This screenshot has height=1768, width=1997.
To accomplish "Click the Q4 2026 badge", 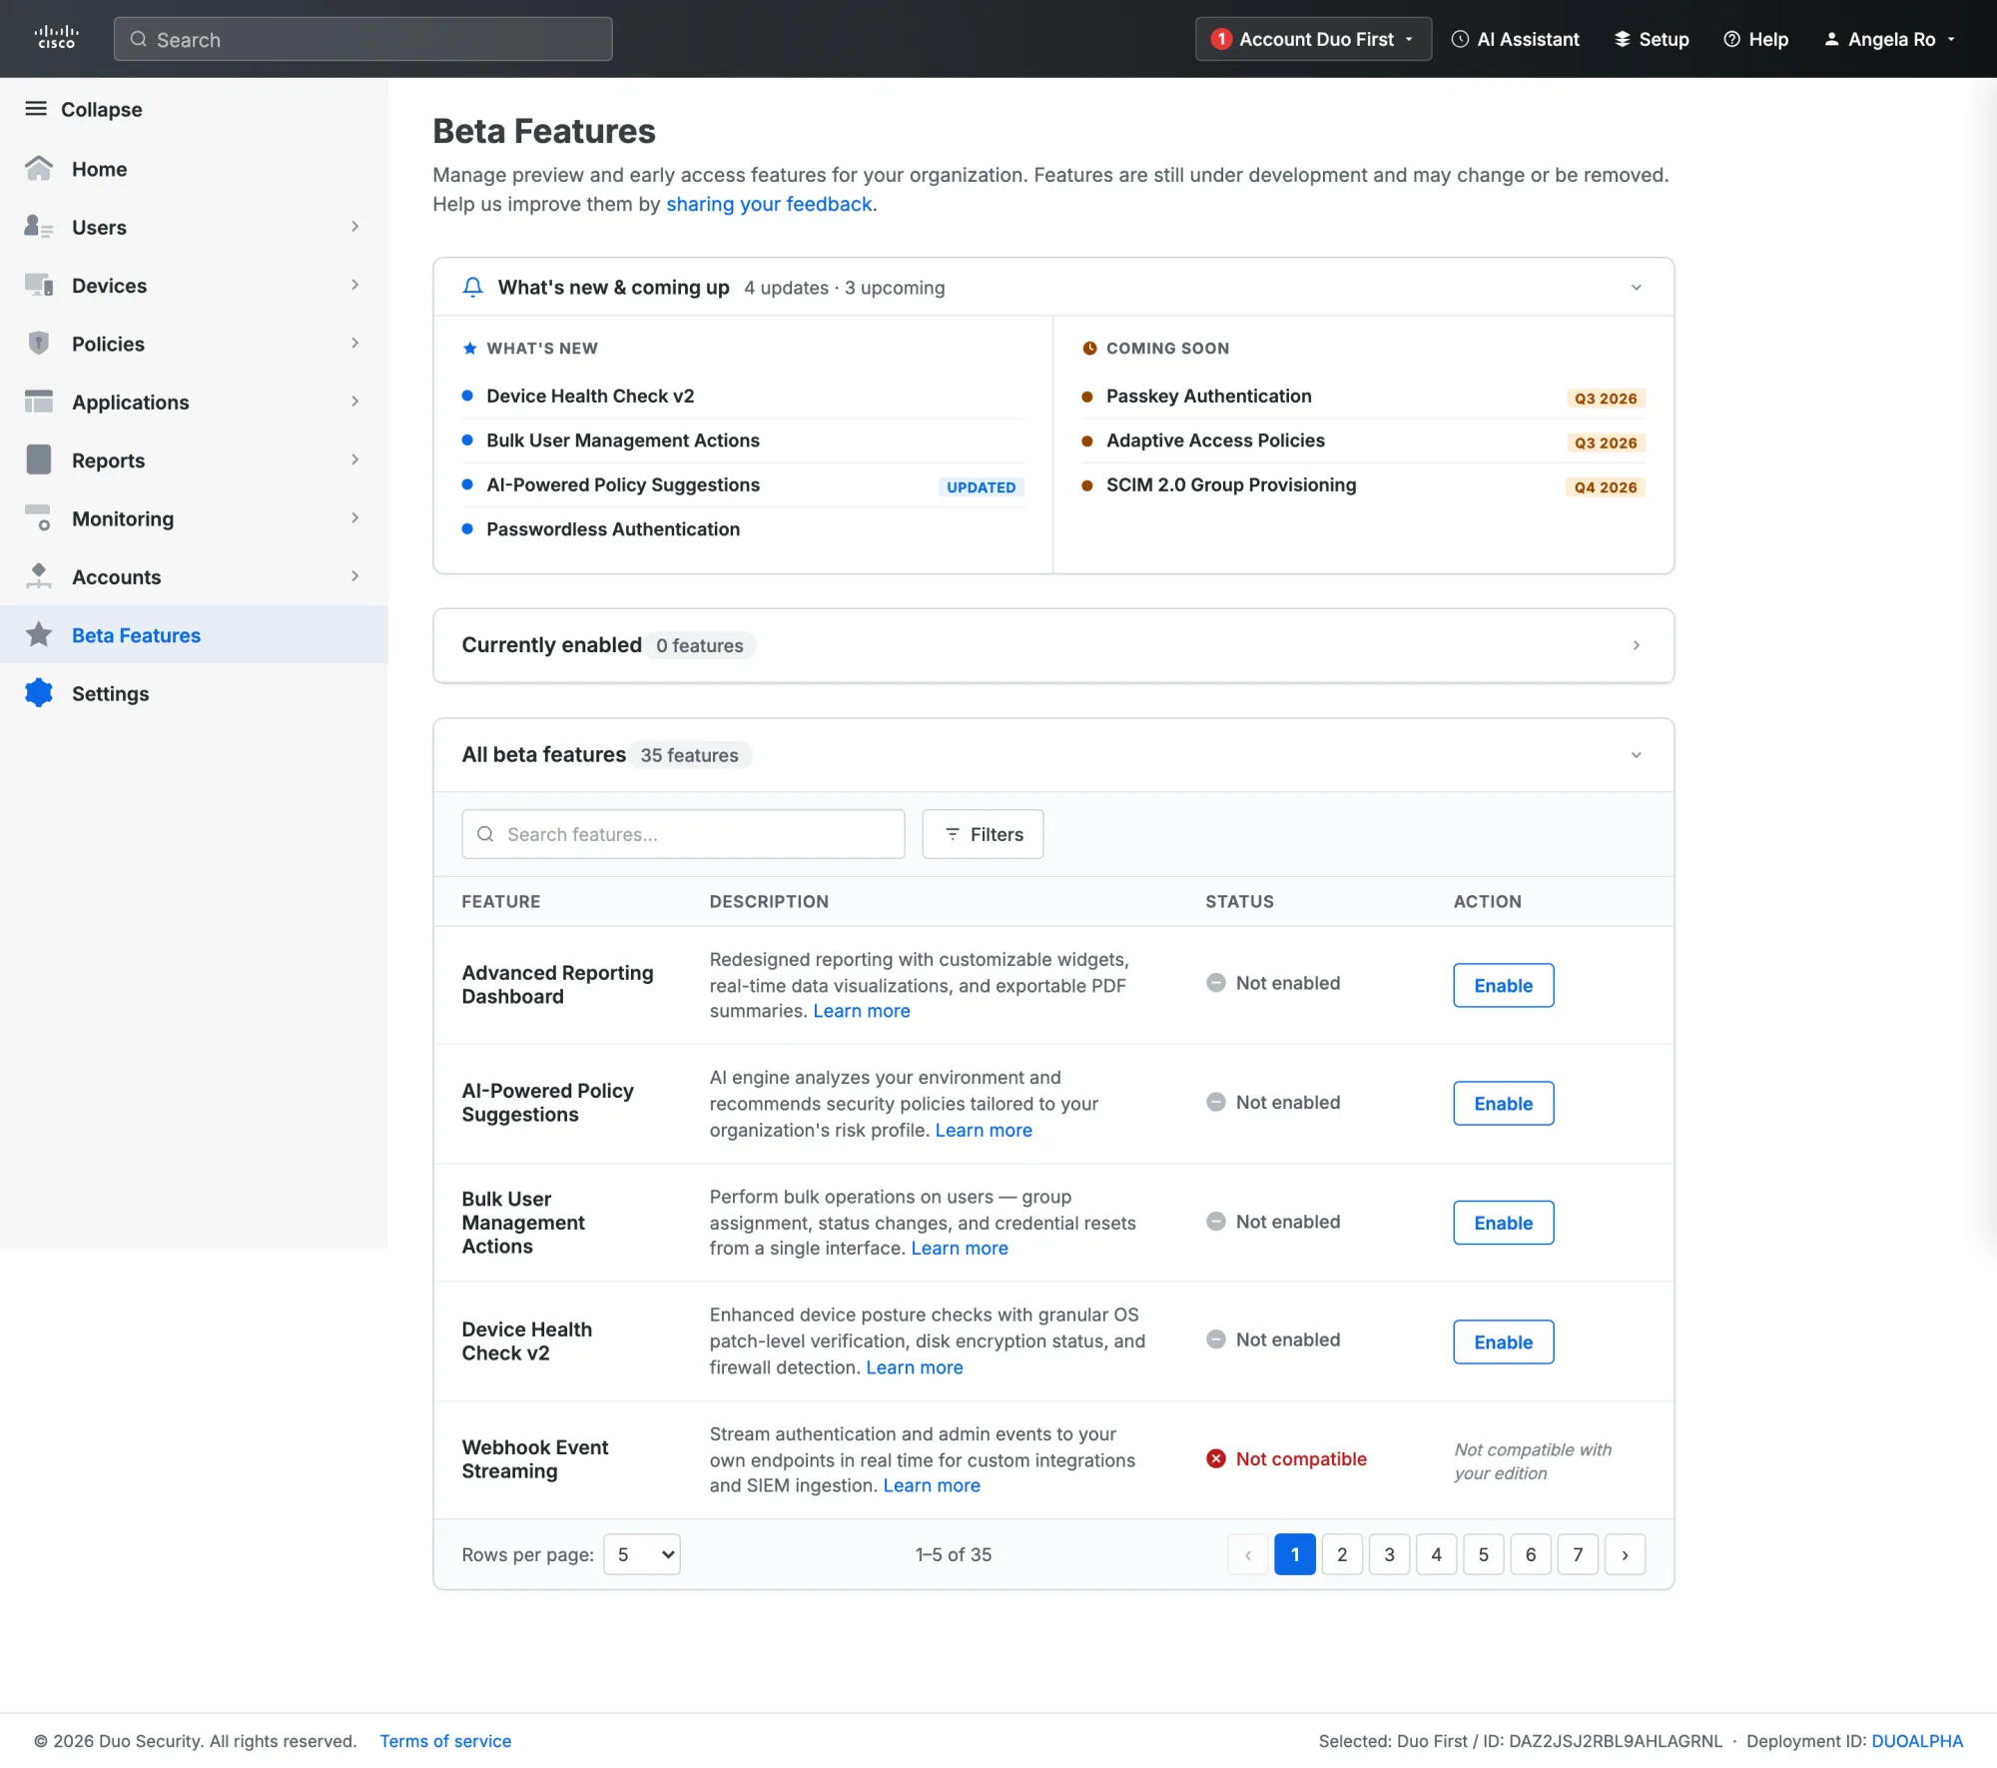I will (x=1605, y=487).
